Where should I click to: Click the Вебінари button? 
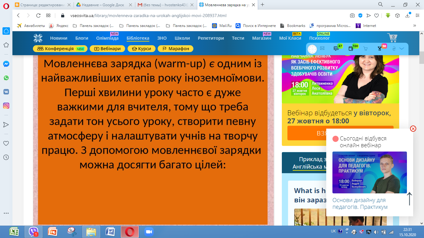[107, 49]
